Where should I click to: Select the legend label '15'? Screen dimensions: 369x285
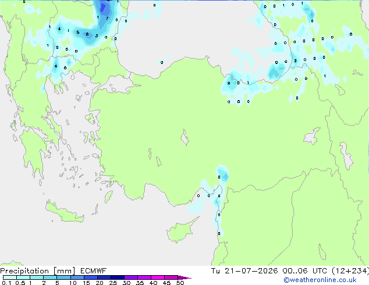[86, 283]
